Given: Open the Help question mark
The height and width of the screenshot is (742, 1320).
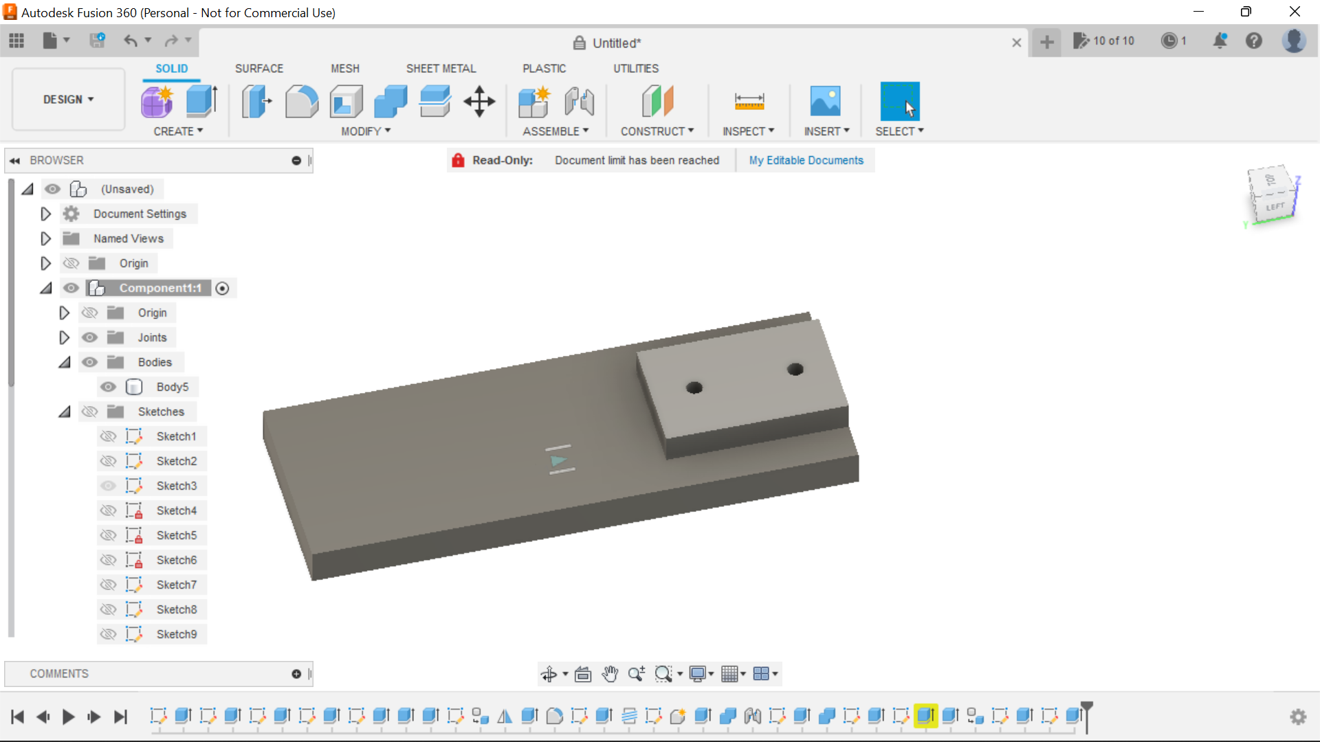Looking at the screenshot, I should 1254,41.
